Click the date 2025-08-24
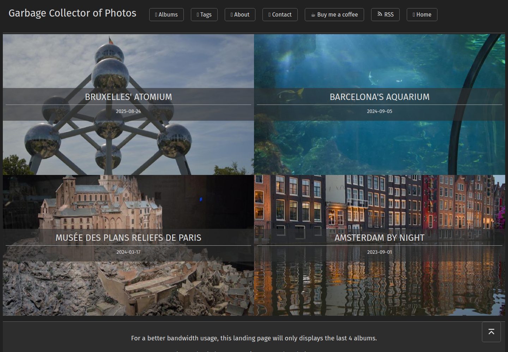The height and width of the screenshot is (352, 508). pyautogui.click(x=128, y=111)
